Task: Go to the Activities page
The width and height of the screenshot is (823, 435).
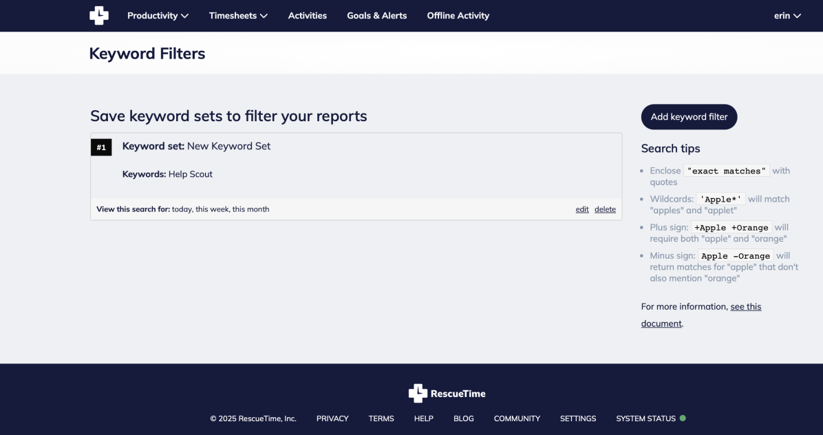Action: point(308,15)
